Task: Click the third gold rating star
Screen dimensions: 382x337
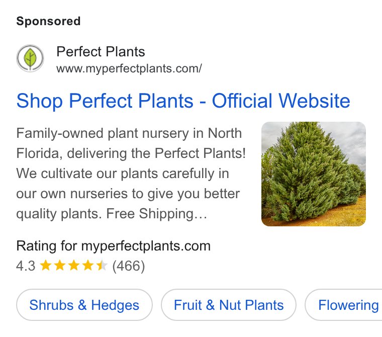Action: (73, 265)
